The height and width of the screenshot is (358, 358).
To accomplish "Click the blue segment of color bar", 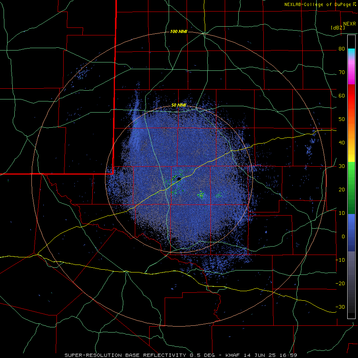I will coord(352,232).
